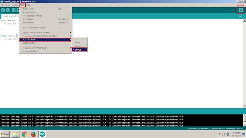The image size is (246, 138).
Task: Click show desktop tray icon
Action: (x=243, y=134)
